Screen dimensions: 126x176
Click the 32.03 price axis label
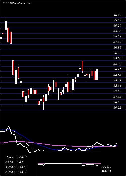(117, 91)
